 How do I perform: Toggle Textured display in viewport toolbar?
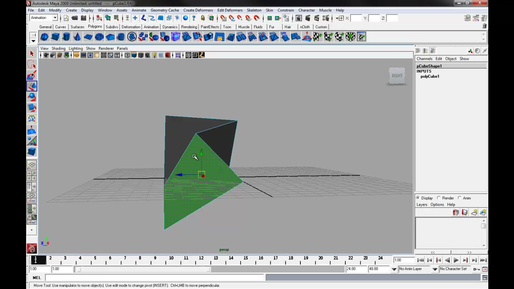pos(147,55)
